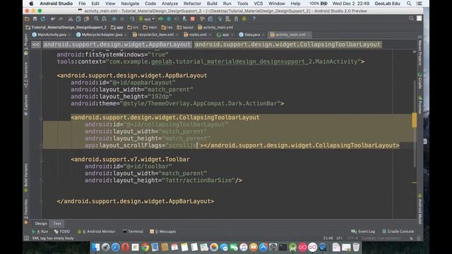Switch to the MyRecyclerAdapter.java tab
452x254 pixels.
coord(102,35)
